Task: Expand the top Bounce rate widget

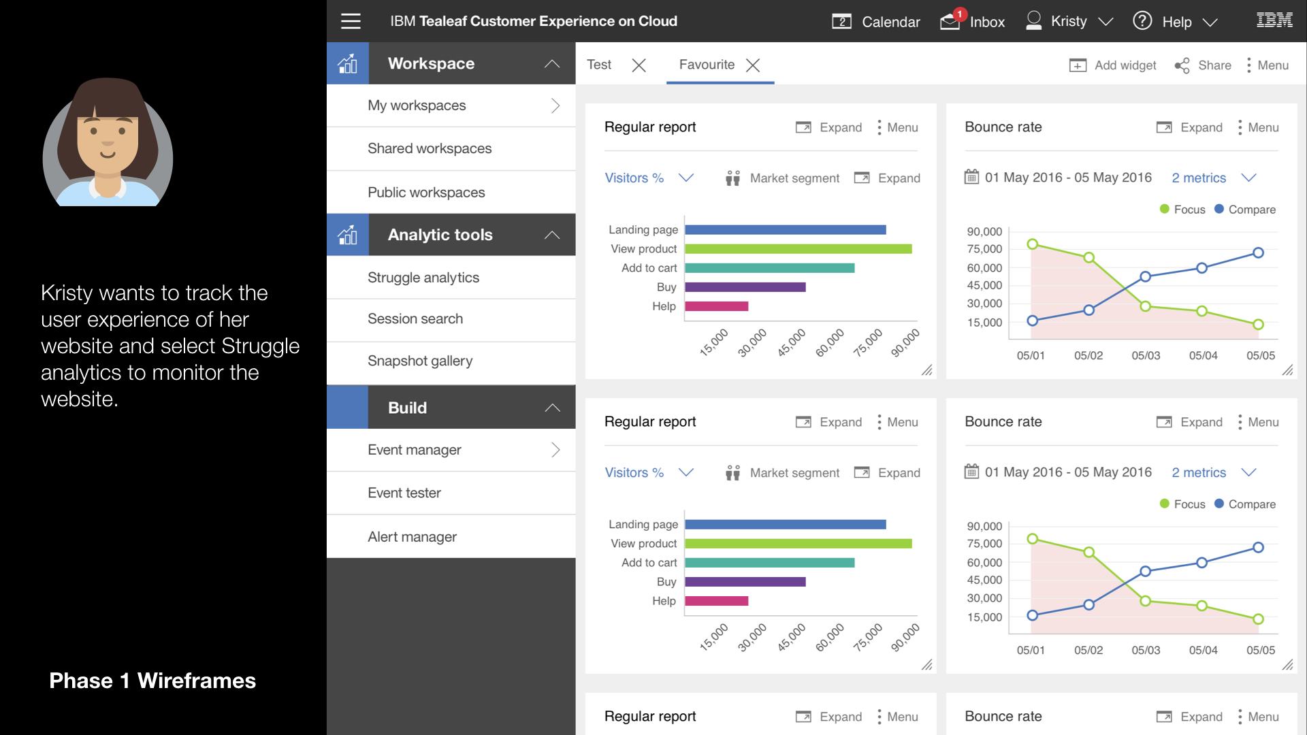Action: [1189, 127]
